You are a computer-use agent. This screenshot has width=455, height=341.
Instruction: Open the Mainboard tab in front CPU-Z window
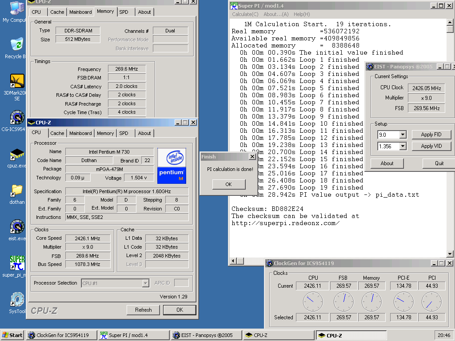[x=80, y=133]
